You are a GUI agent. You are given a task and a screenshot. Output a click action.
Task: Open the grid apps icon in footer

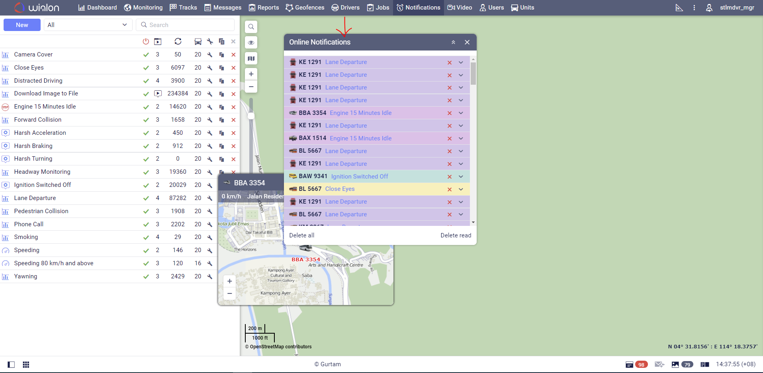[x=26, y=365]
